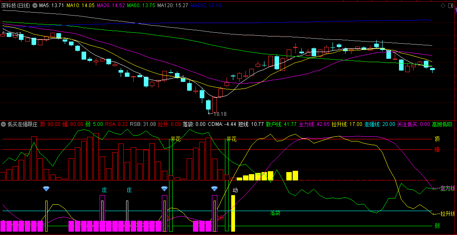Click the 落袋: 0.00 indicator value
The image size is (457, 235).
[194, 125]
